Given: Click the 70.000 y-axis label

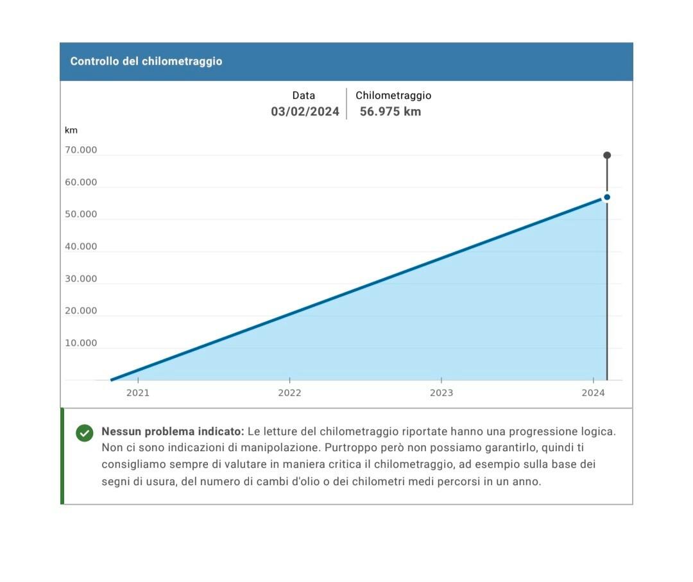Looking at the screenshot, I should (81, 150).
